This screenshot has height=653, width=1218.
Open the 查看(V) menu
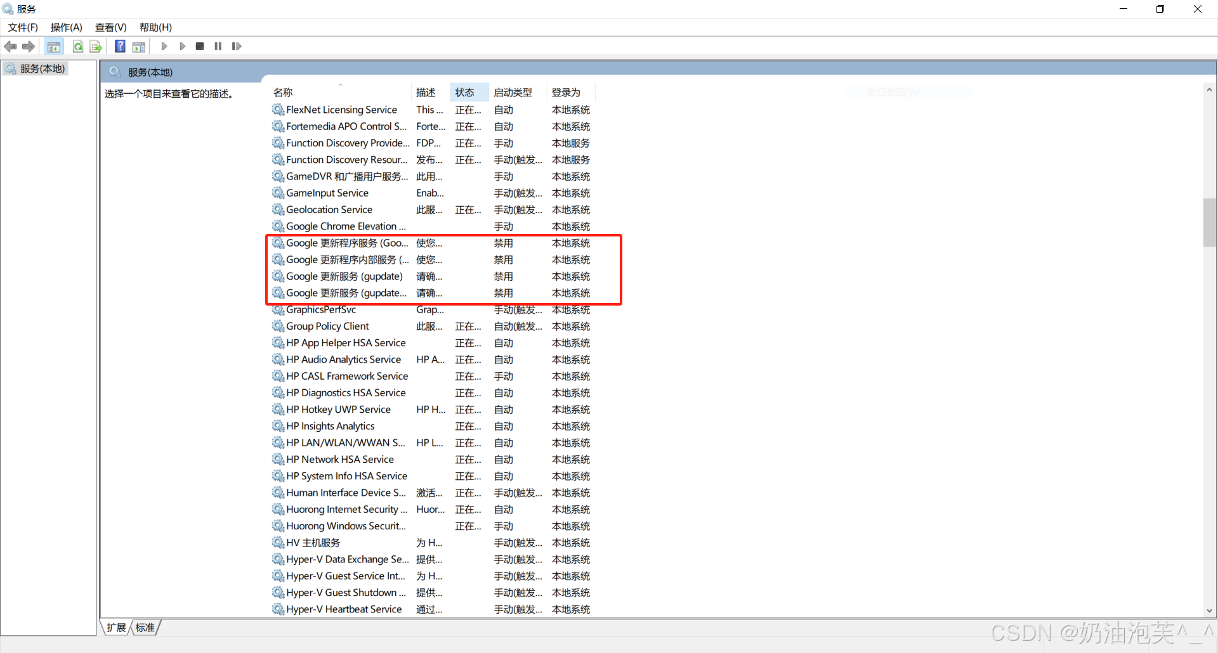coord(111,27)
